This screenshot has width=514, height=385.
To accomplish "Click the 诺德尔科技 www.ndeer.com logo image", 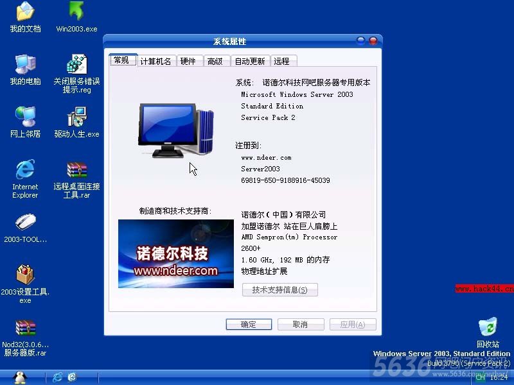I will pyautogui.click(x=176, y=253).
